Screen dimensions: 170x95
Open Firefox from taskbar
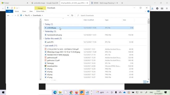click(76, 92)
